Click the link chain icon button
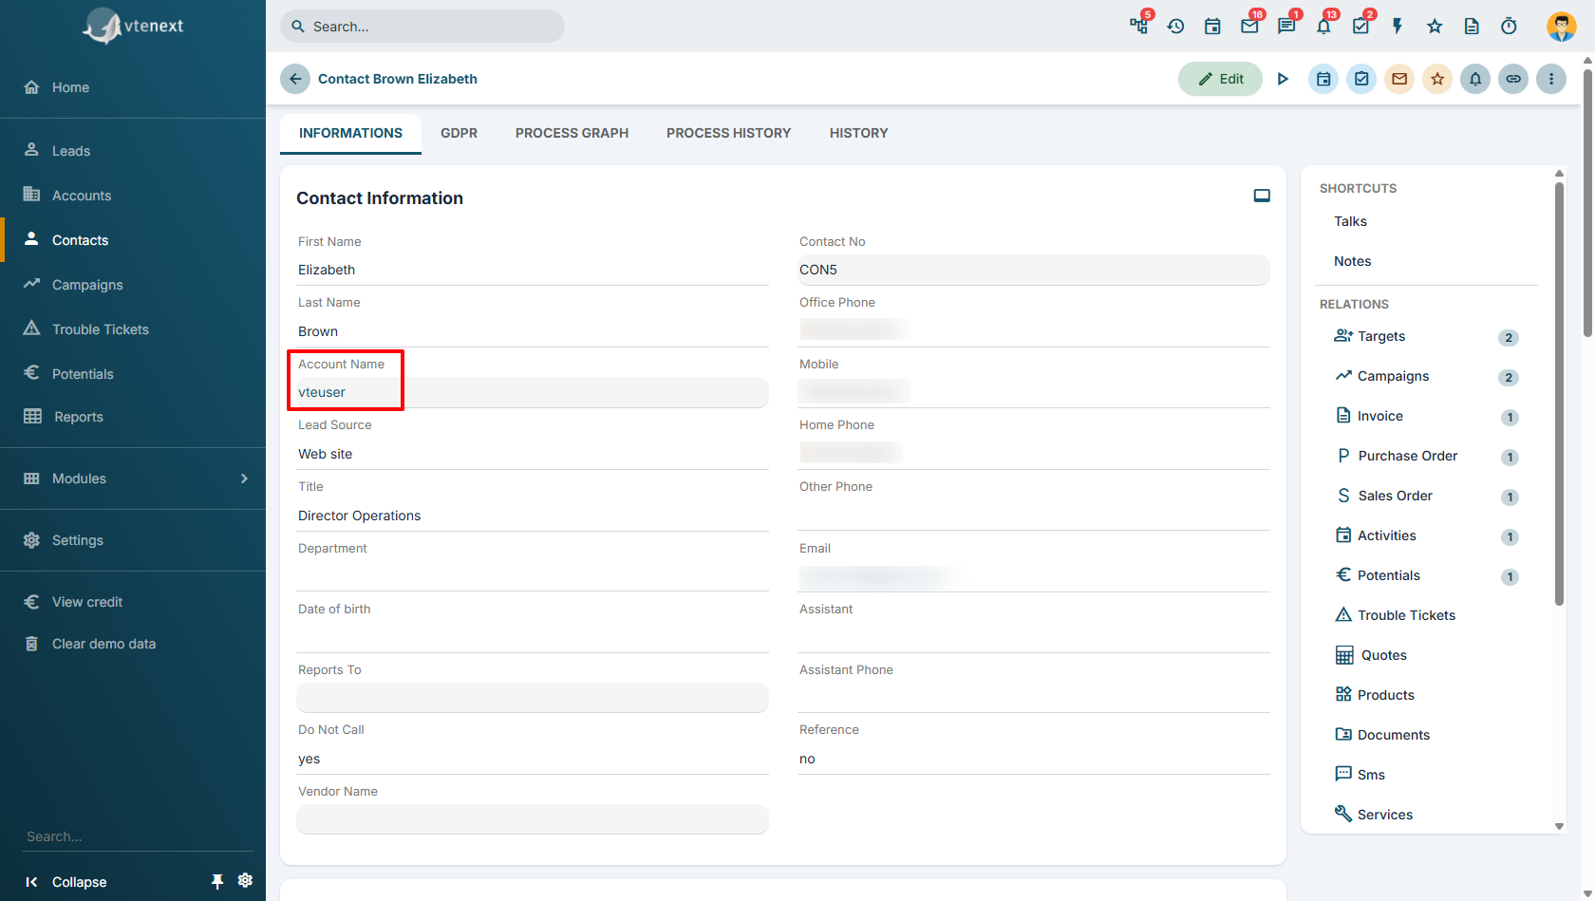 click(1513, 79)
